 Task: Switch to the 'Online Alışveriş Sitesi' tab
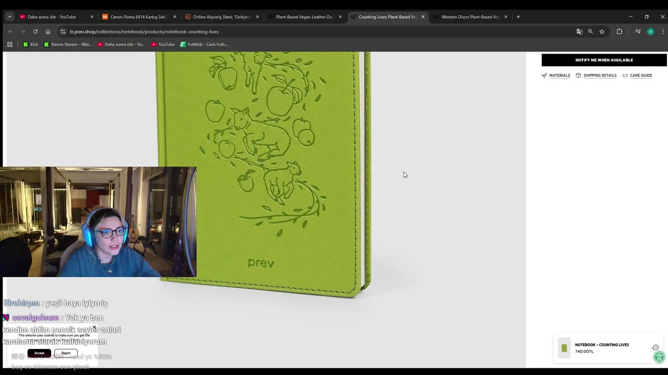pyautogui.click(x=220, y=17)
